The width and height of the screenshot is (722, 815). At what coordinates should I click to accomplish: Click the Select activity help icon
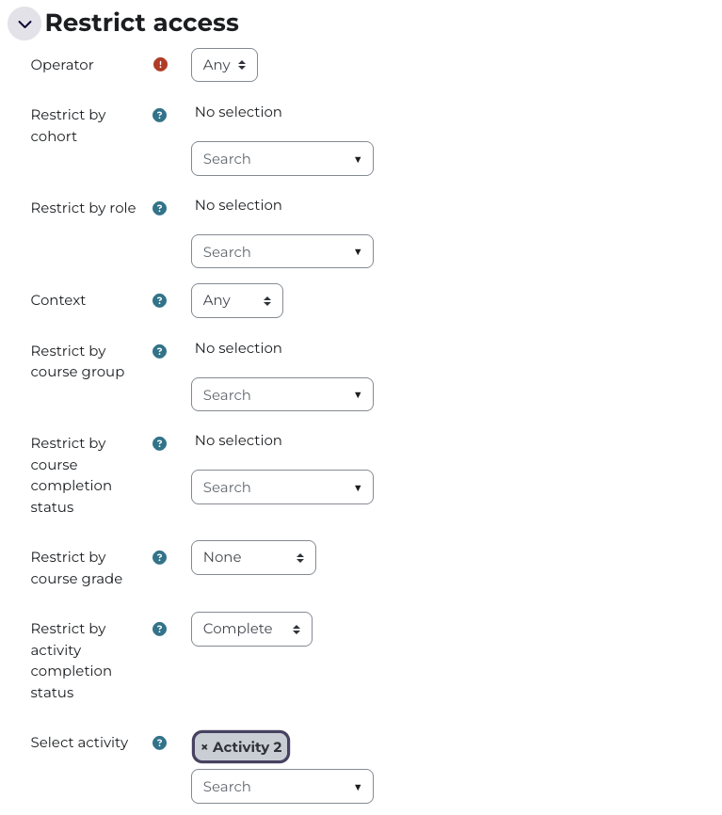pyautogui.click(x=160, y=743)
